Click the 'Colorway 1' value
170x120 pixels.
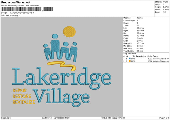(15, 15)
